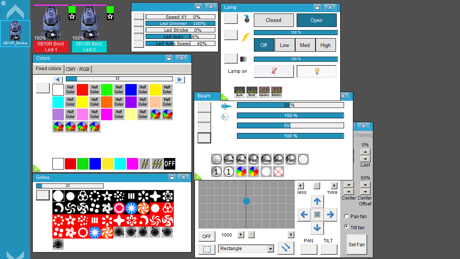460x259 pixels.
Task: Click PAN button
Action: point(309,249)
